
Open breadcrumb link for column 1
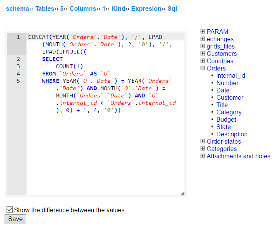(104, 9)
